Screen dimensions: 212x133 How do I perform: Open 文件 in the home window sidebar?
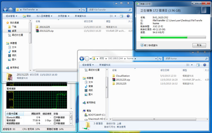click(x=89, y=82)
